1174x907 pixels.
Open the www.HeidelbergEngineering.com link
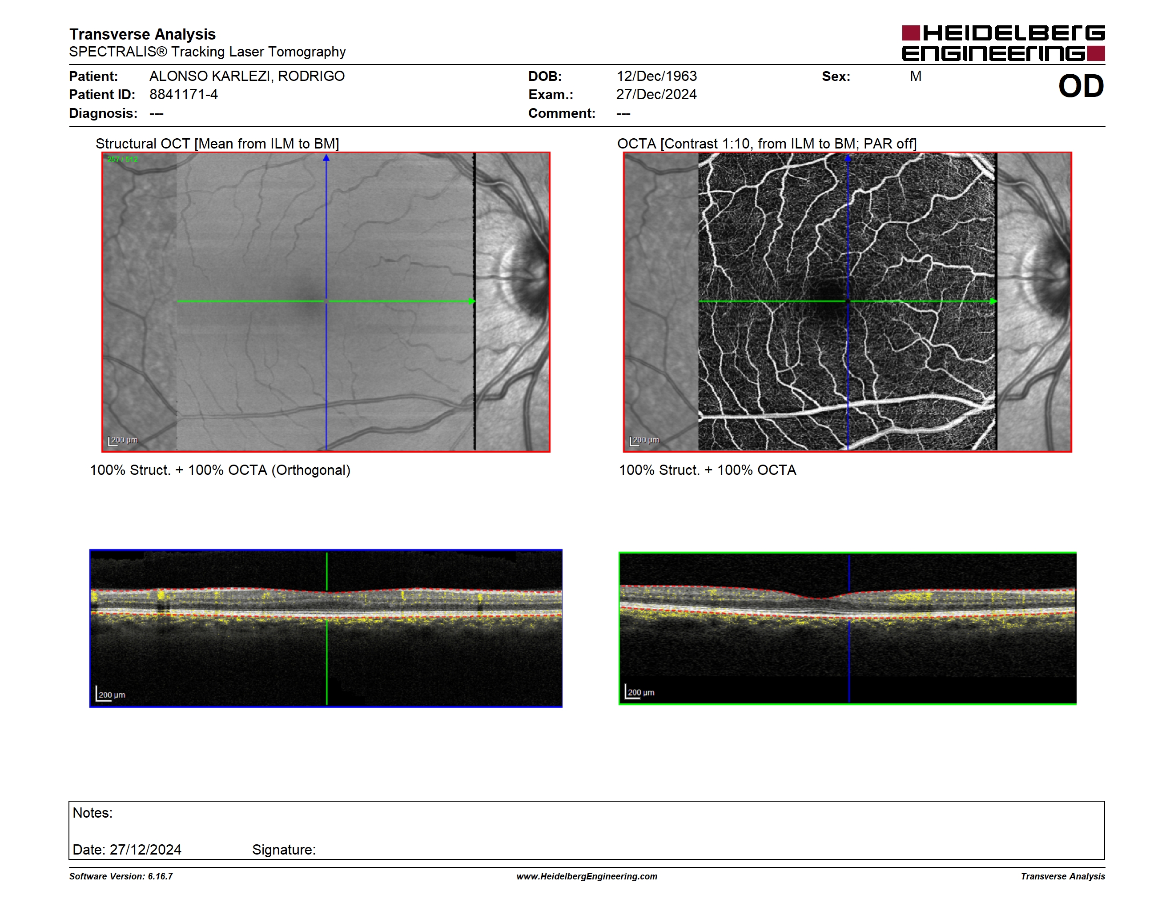tap(587, 876)
